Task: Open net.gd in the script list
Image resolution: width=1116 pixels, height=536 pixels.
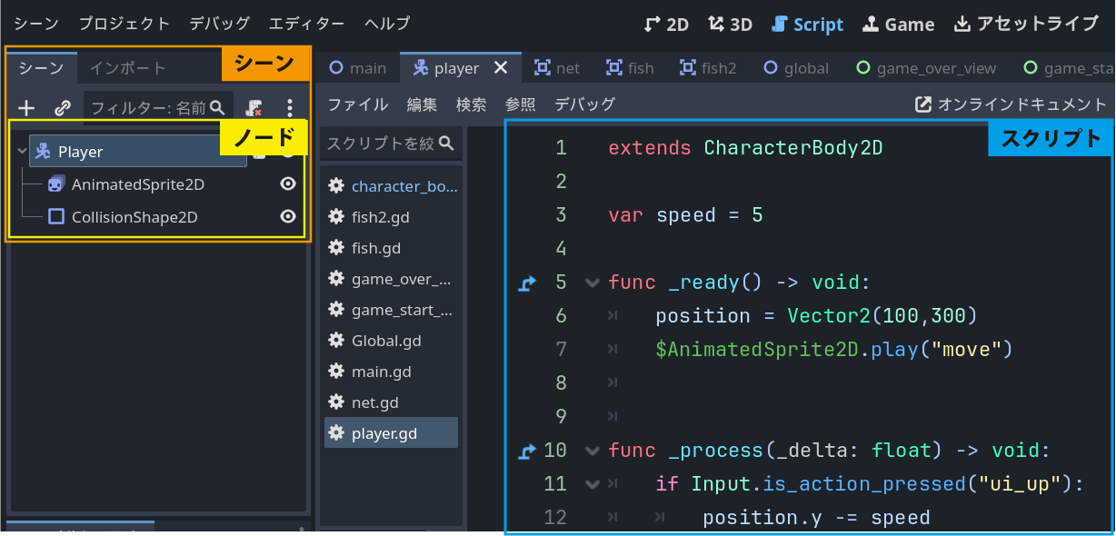Action: (392, 402)
